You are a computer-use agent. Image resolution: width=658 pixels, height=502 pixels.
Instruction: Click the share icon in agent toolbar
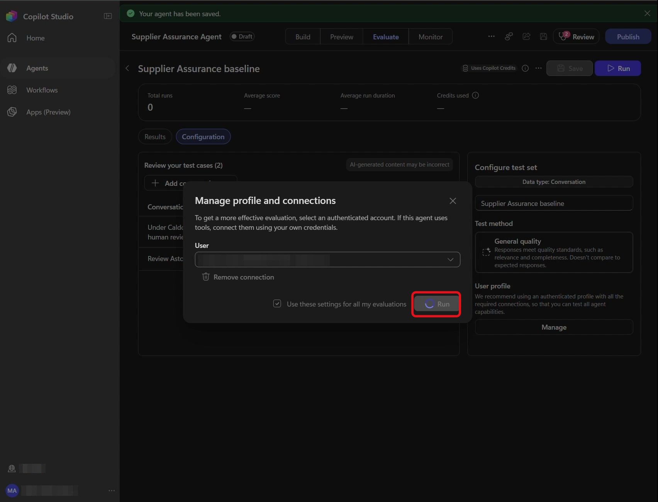pyautogui.click(x=526, y=37)
